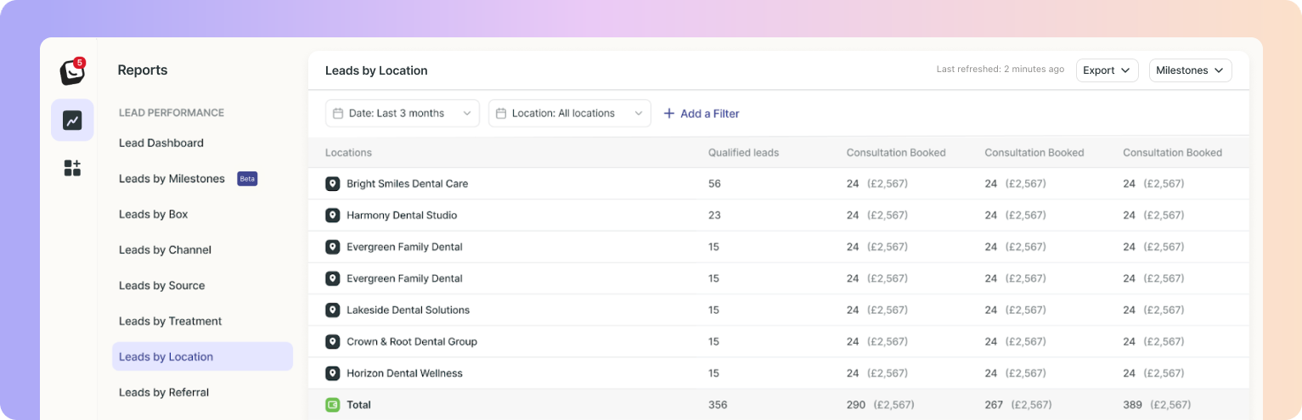The height and width of the screenshot is (420, 1302).
Task: Click the Total row label
Action: (359, 405)
